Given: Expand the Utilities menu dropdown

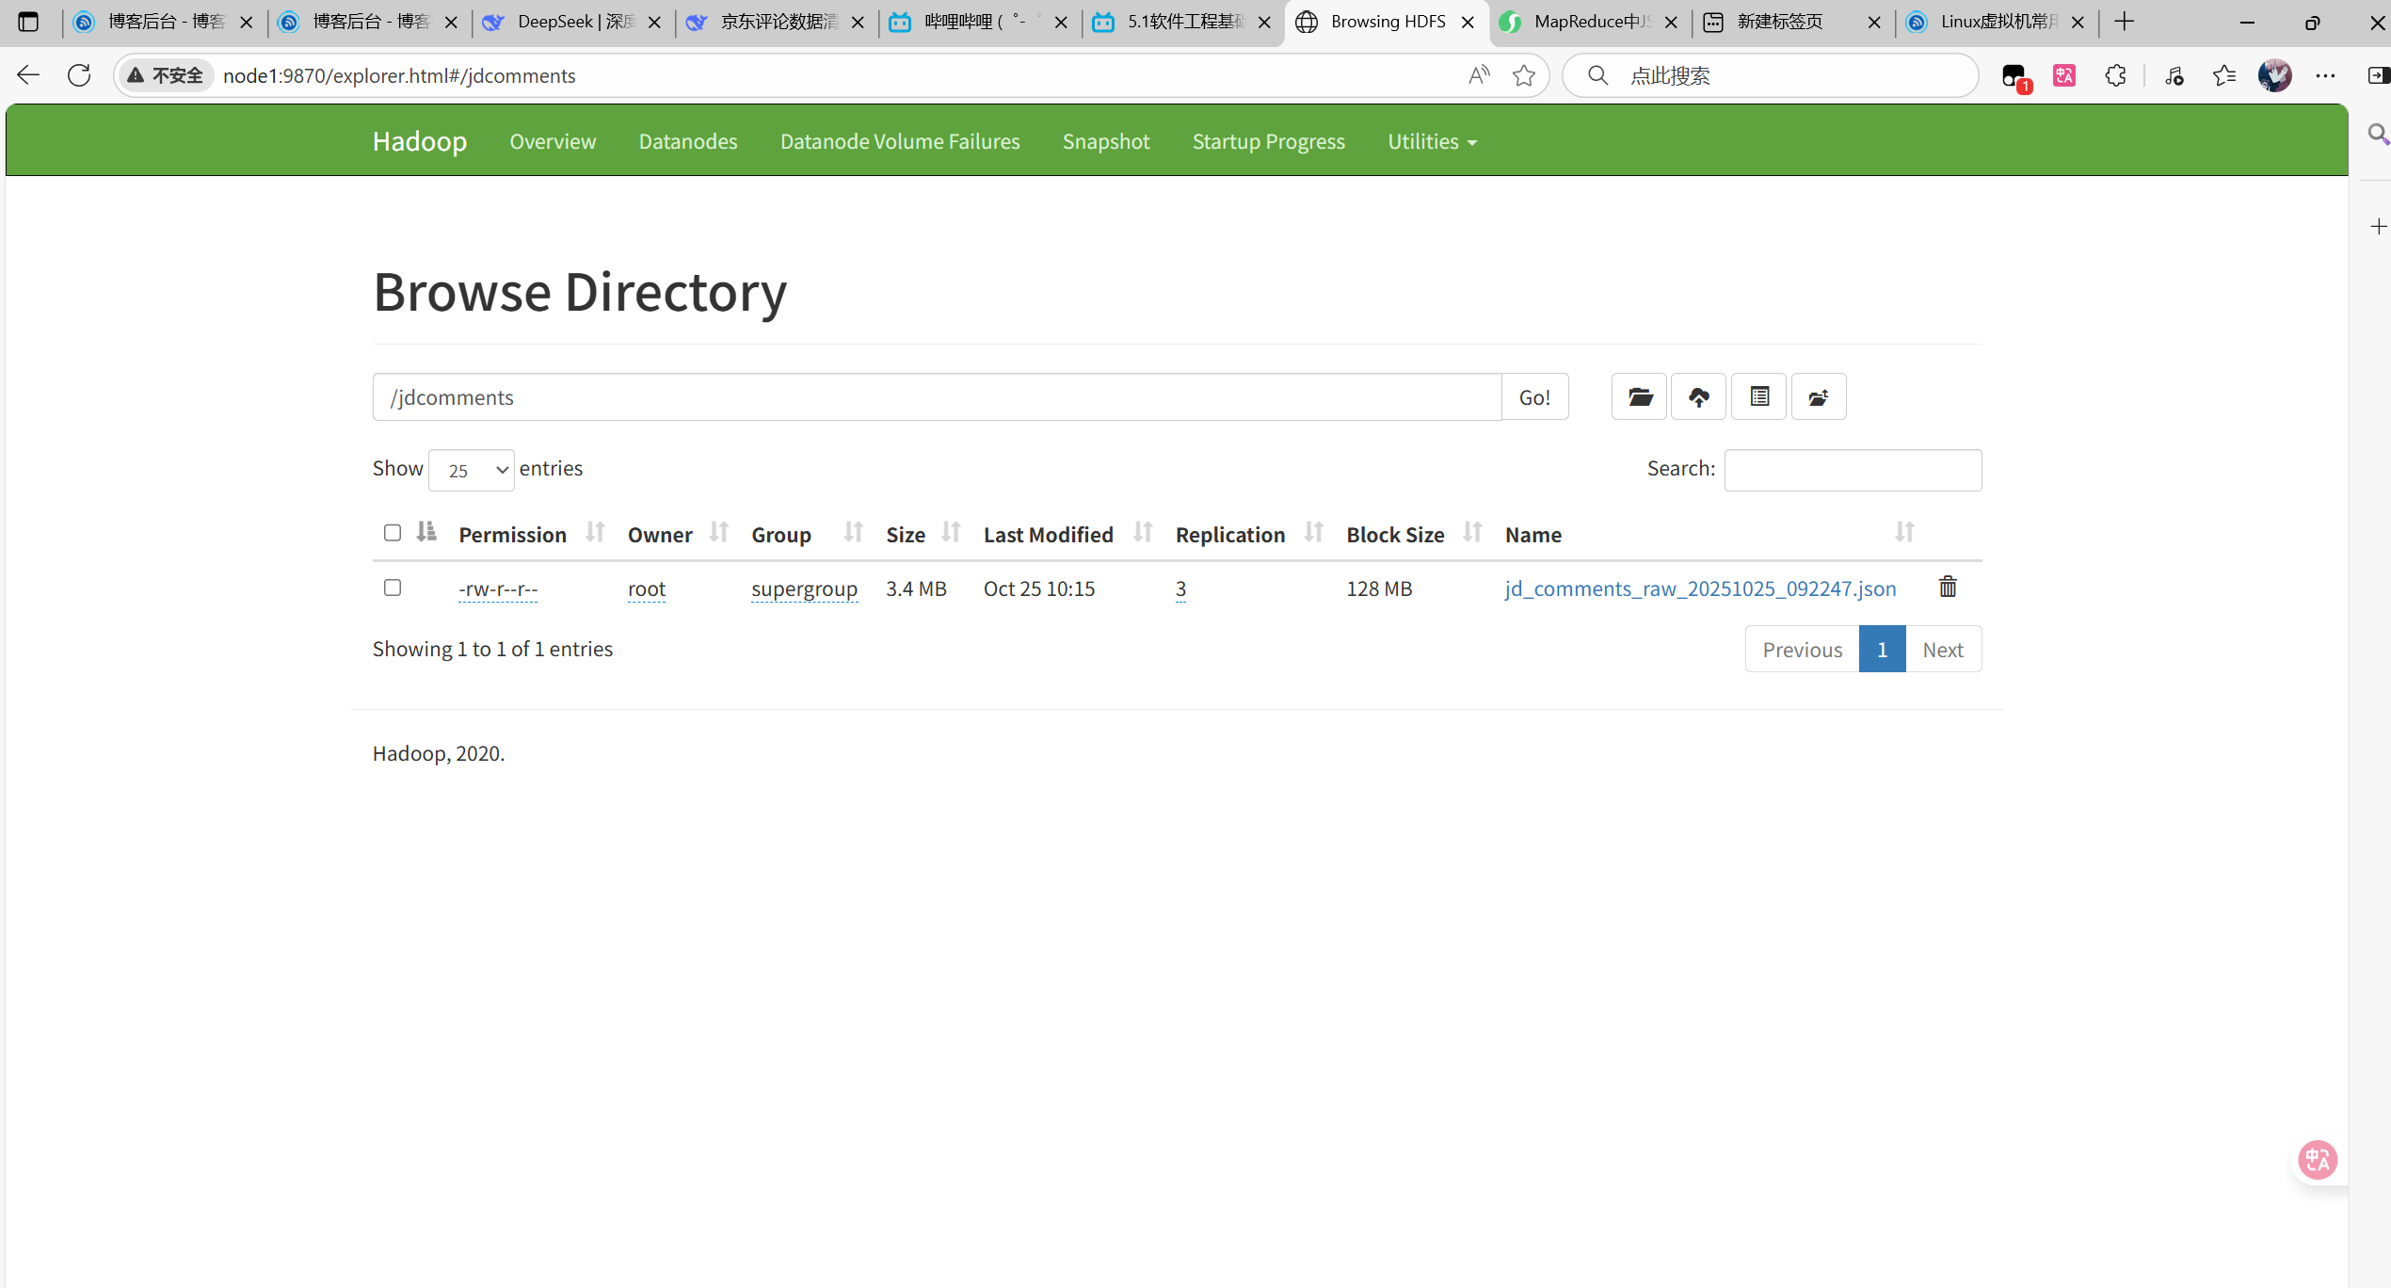Looking at the screenshot, I should [x=1432, y=141].
